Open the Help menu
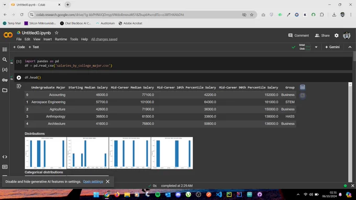This screenshot has height=200, width=356. coord(84,39)
